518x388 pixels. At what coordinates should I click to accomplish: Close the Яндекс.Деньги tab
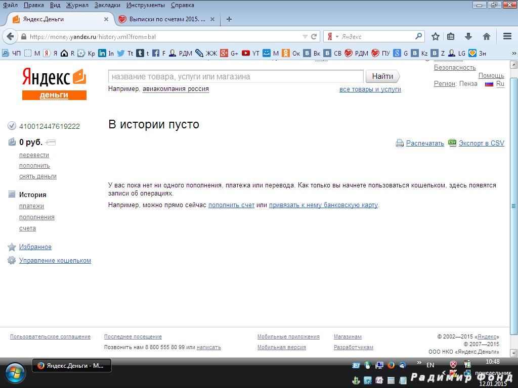pos(106,19)
